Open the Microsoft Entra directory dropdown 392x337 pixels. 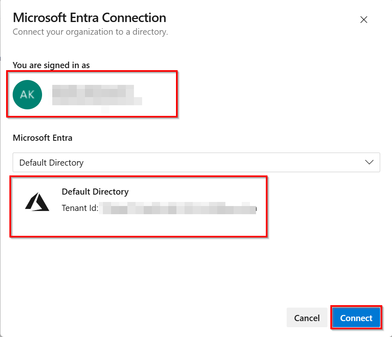196,162
